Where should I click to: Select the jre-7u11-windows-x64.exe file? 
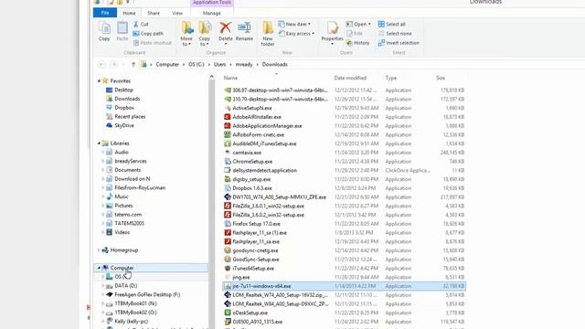pyautogui.click(x=344, y=286)
